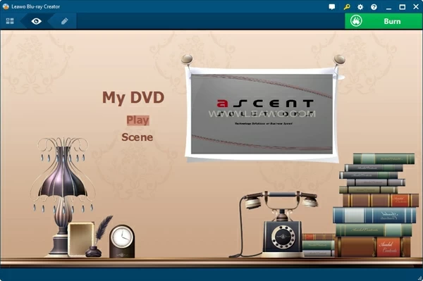
Task: Select the Scene menu item
Action: [x=137, y=137]
